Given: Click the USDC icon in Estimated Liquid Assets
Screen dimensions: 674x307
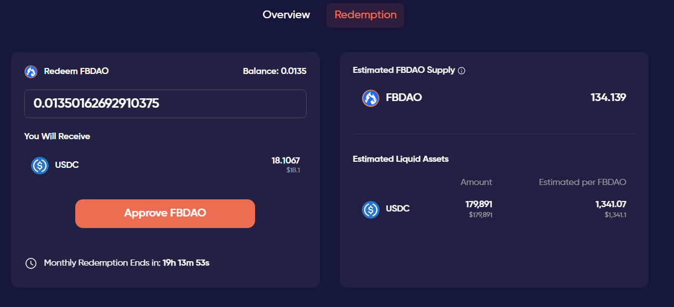Looking at the screenshot, I should click(x=371, y=209).
